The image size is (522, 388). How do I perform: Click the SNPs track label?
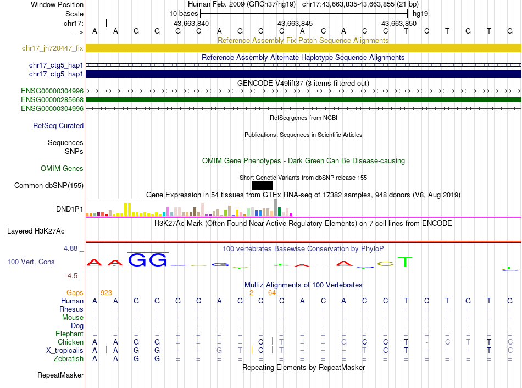[74, 151]
